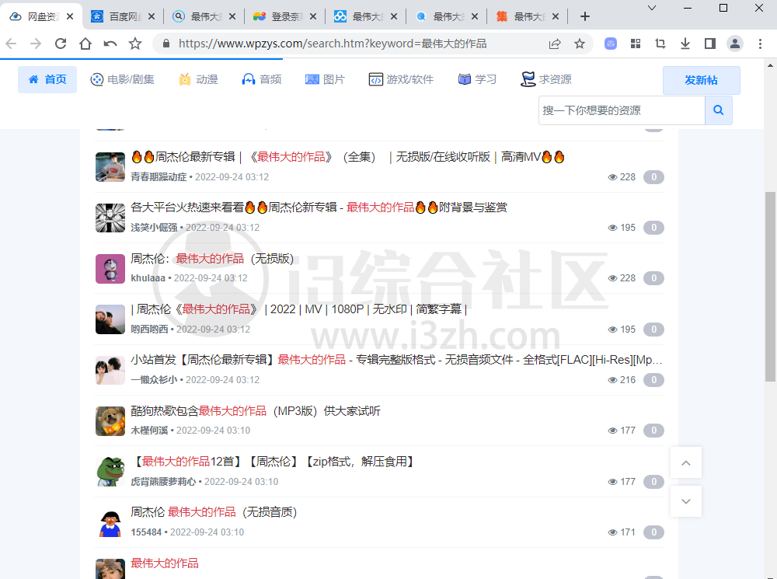Open author 木槿何溪 profile
Screen dimensions: 777x579
click(x=149, y=431)
